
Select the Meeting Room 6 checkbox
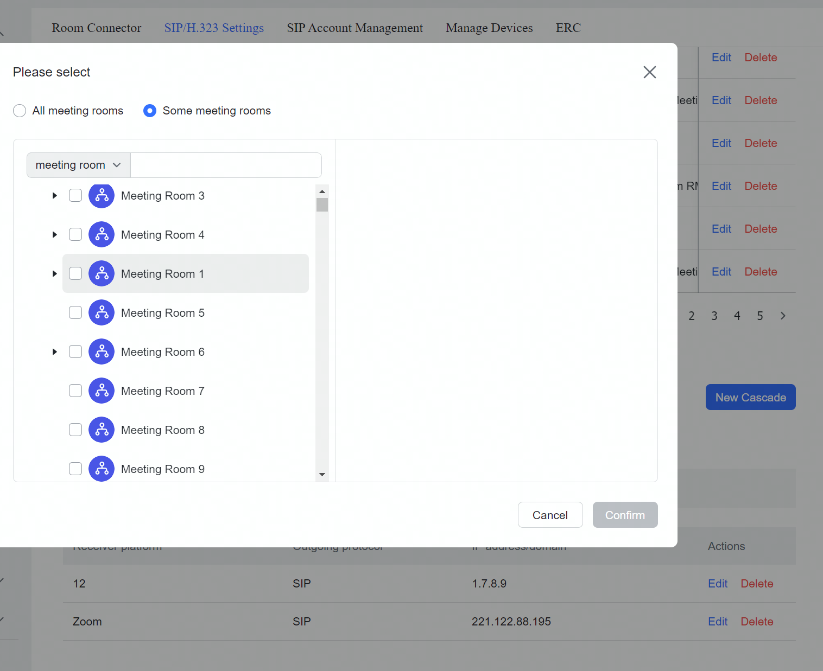tap(75, 352)
